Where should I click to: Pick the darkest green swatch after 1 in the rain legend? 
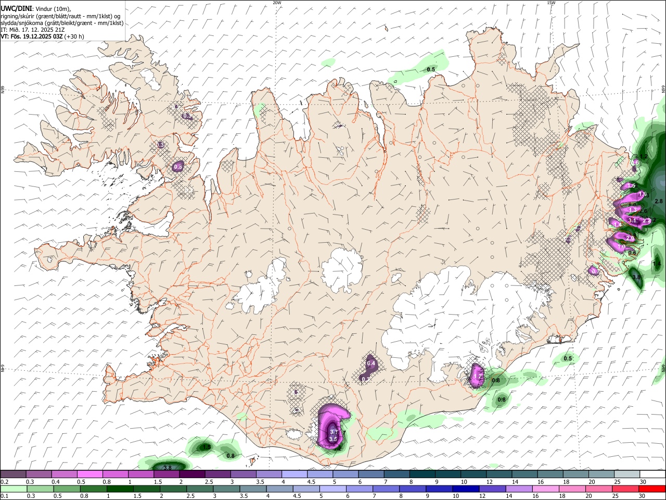[x=120, y=489]
